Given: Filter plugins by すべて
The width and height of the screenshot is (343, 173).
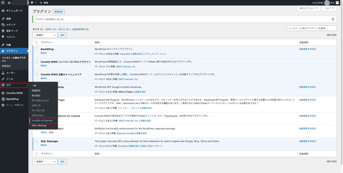Looking at the screenshot, I should tap(36, 29).
